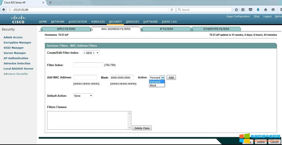Open the Apply Filters tab
Image resolution: width=282 pixels, height=145 pixels.
pyautogui.click(x=66, y=29)
